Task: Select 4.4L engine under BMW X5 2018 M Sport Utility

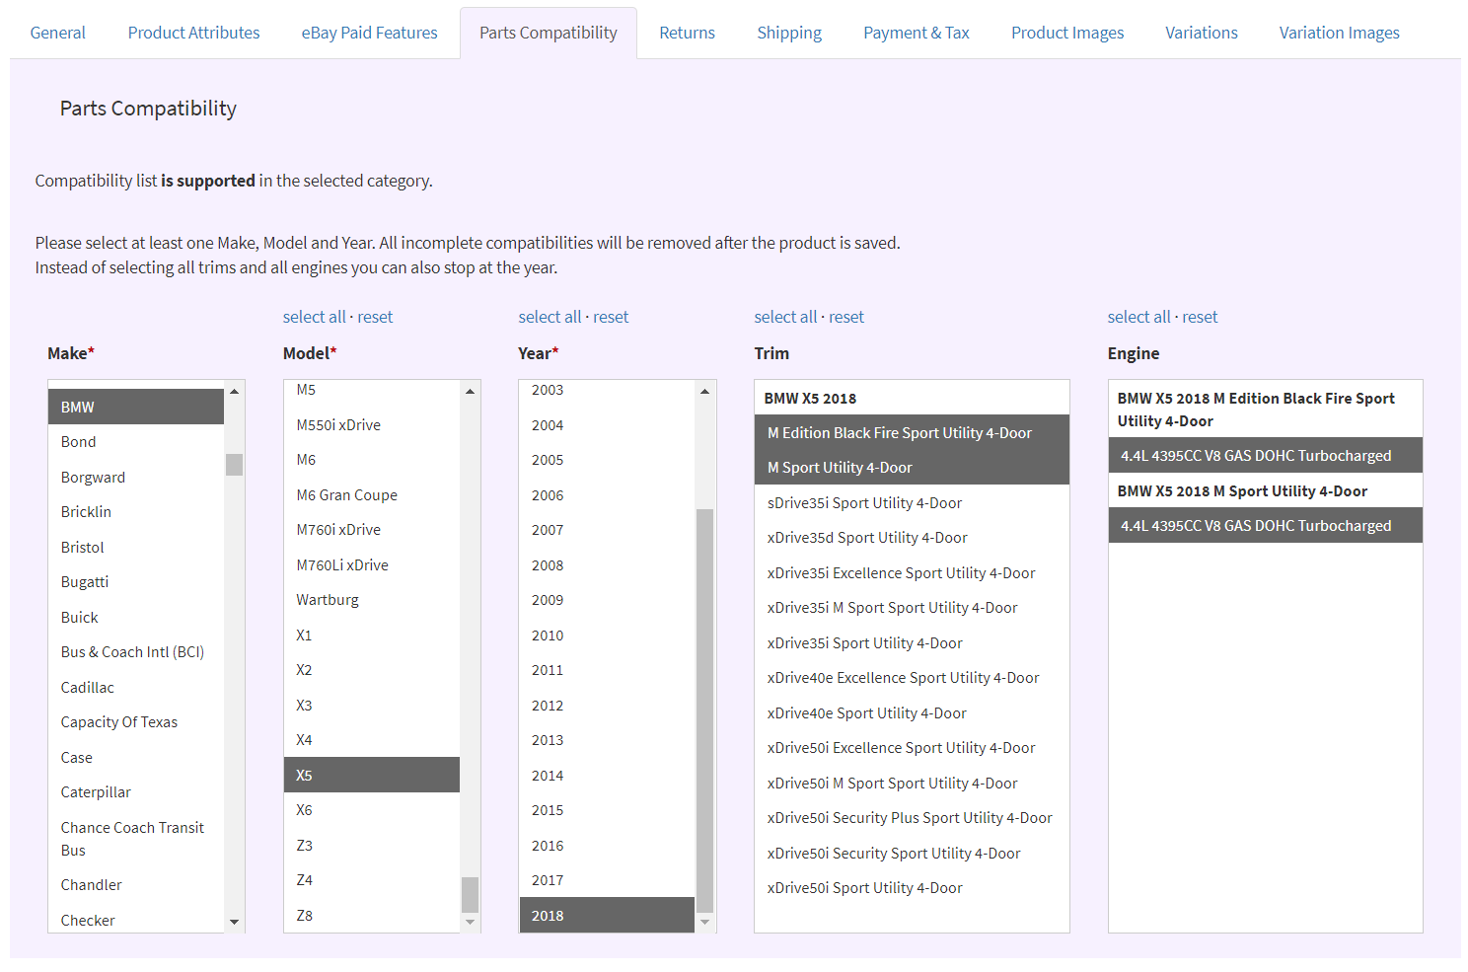Action: click(1265, 526)
